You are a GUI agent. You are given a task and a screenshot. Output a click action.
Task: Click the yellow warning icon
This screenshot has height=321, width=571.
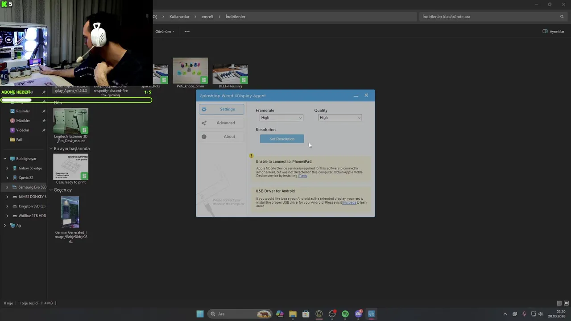[251, 156]
